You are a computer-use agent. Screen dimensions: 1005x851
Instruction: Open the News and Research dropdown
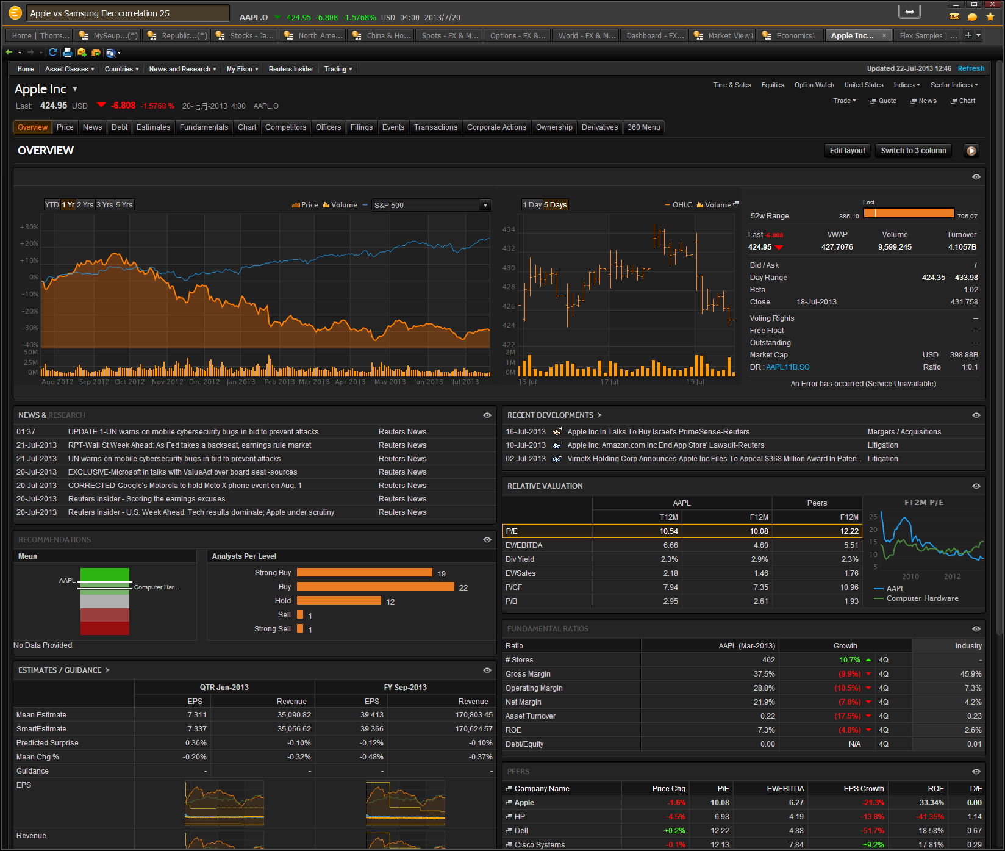[x=182, y=69]
